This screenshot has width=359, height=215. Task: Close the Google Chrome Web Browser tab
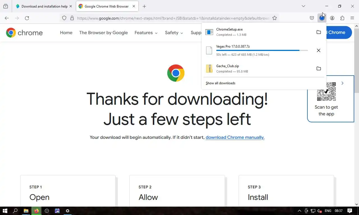[134, 6]
